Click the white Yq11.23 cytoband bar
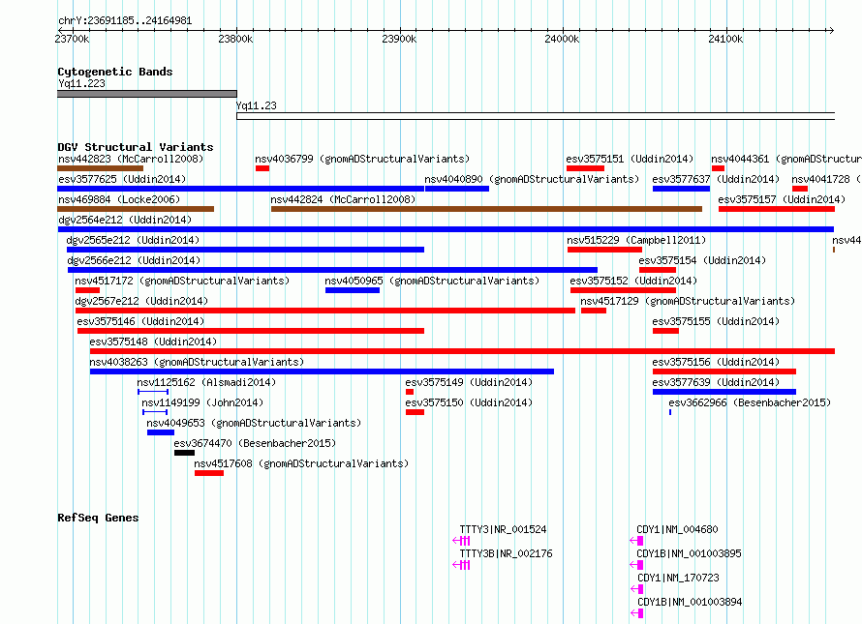 536,116
